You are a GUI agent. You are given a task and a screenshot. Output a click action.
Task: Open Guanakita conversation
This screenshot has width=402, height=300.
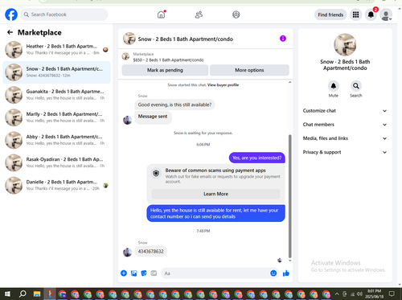56,95
